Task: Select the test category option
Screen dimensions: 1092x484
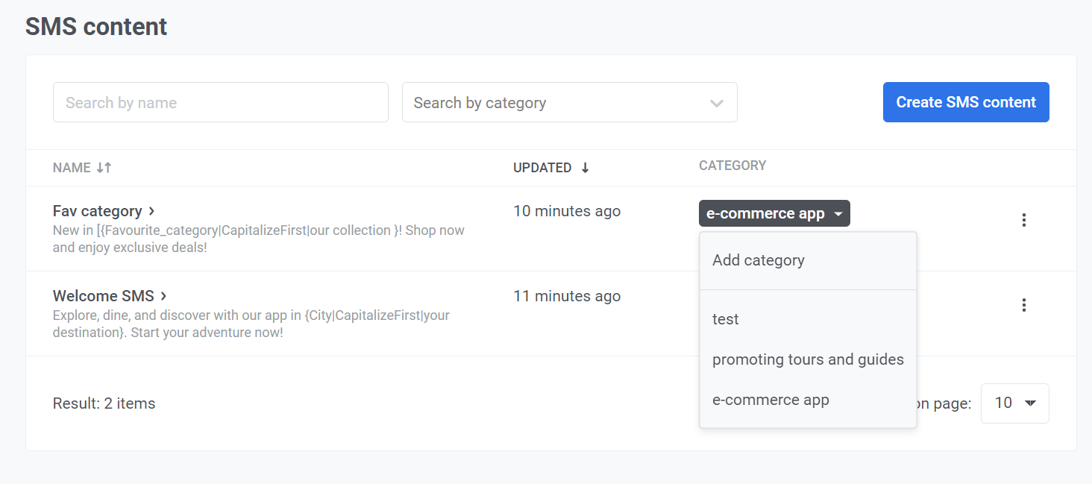Action: [725, 319]
